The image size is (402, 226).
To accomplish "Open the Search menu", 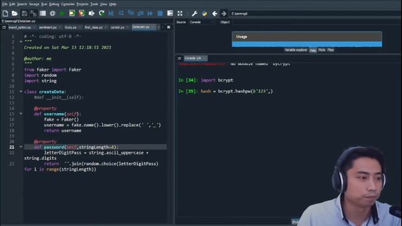I will pos(22,4).
